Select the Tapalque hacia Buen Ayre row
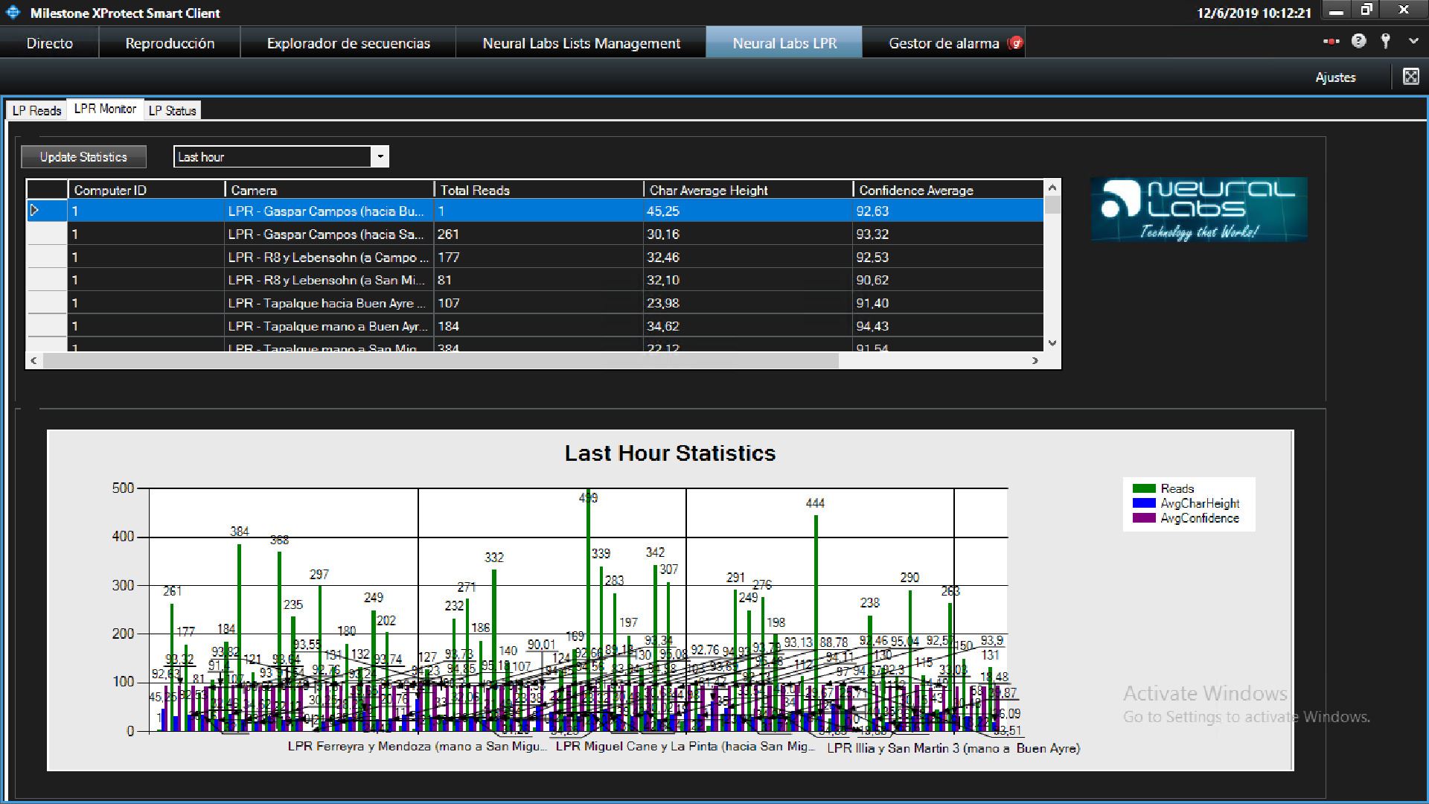The image size is (1429, 804). click(327, 303)
